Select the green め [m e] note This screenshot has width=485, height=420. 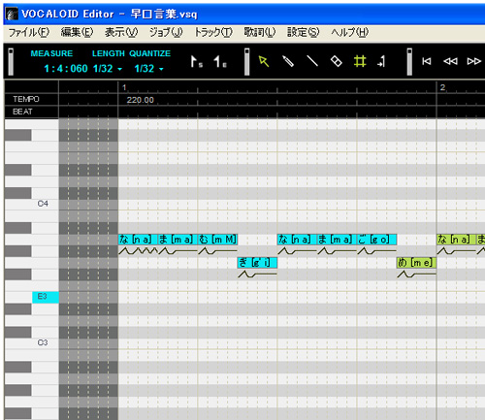[x=416, y=263]
